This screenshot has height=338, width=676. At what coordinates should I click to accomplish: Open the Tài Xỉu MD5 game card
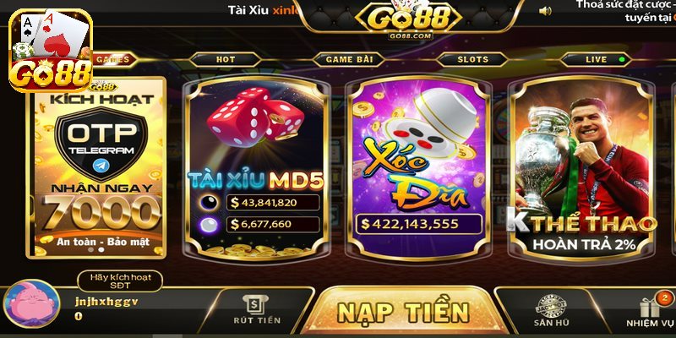(256, 168)
